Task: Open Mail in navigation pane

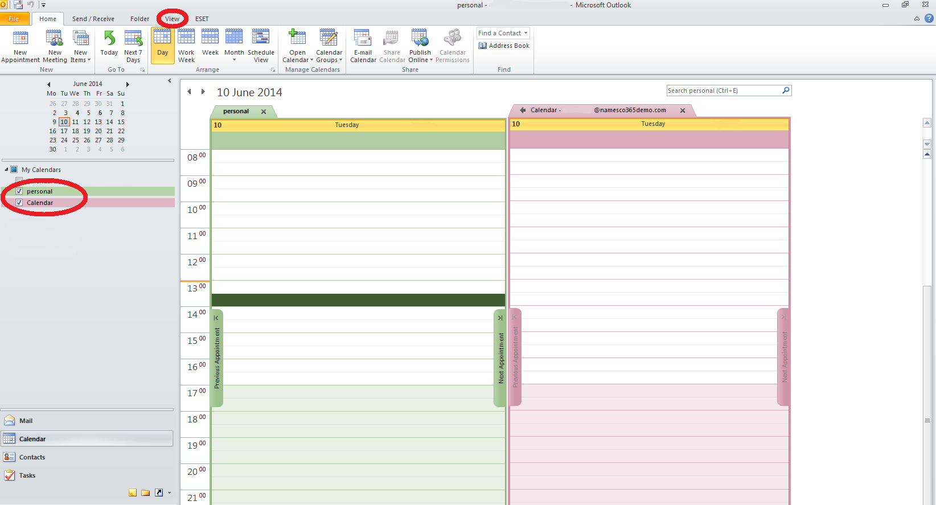Action: point(87,421)
